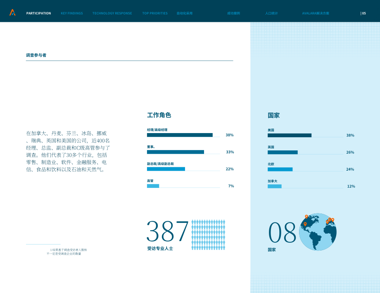This screenshot has height=293, width=380.
Task: Select the 高管 bar
Action: pyautogui.click(x=153, y=186)
